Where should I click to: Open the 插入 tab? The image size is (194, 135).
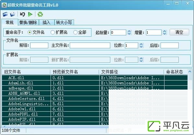(x=46, y=22)
